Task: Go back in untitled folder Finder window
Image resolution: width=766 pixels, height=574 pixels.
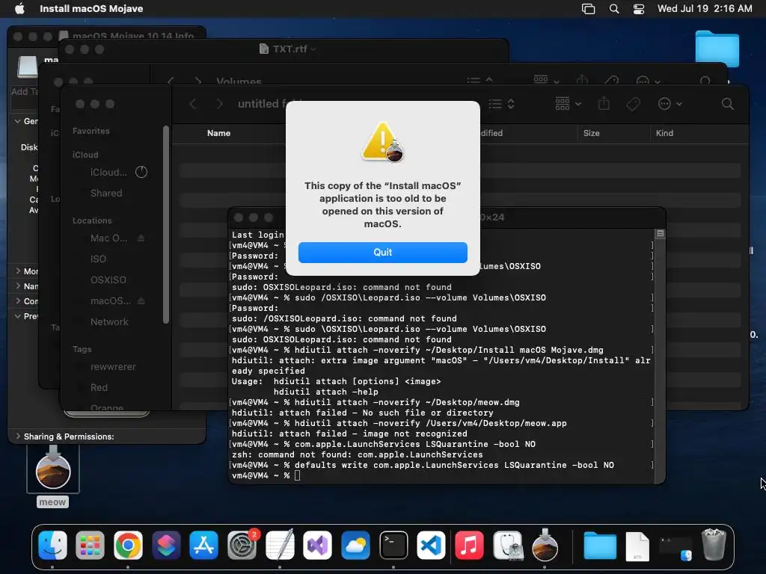Action: 193,104
